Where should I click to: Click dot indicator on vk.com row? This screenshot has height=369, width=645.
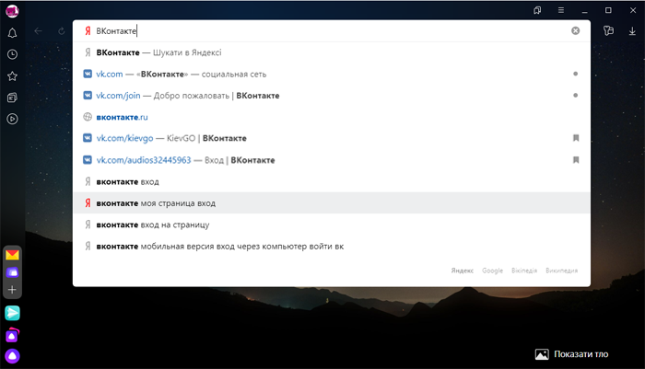(x=576, y=74)
